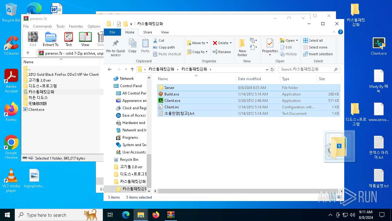Click Start button on taskbar

click(7, 215)
